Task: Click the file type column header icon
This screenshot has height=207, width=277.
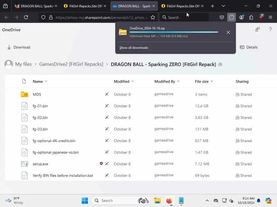Action: 24,81
